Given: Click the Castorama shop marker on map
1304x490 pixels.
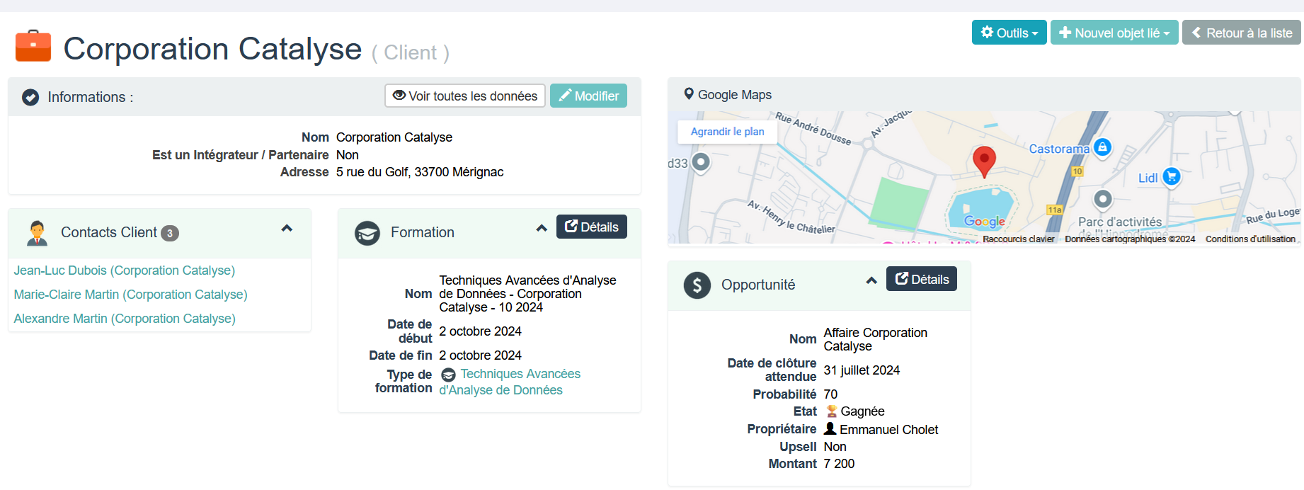Looking at the screenshot, I should pyautogui.click(x=1102, y=147).
